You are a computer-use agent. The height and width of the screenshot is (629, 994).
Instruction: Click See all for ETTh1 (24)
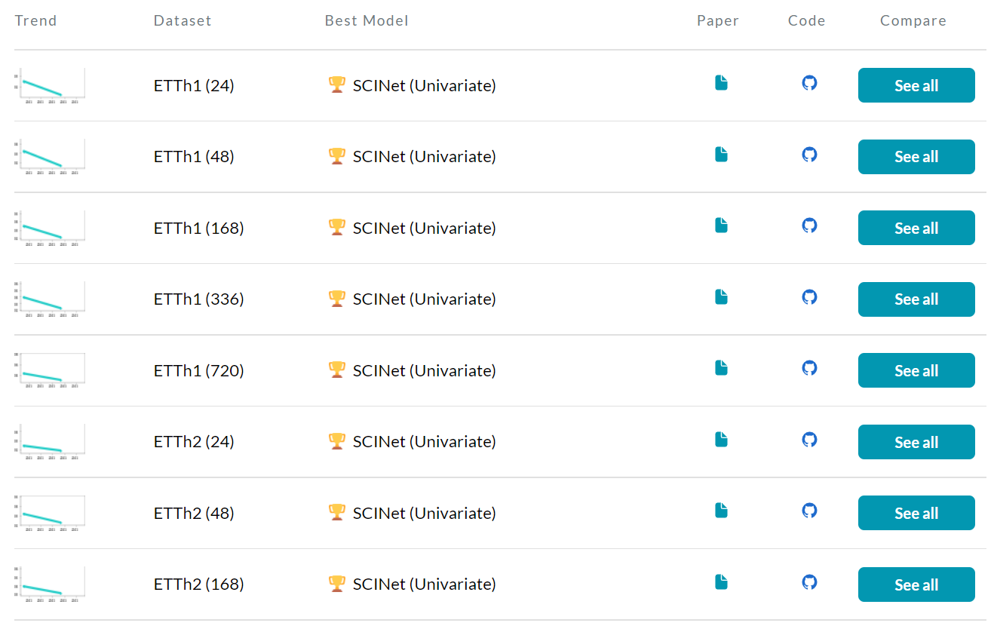coord(916,85)
